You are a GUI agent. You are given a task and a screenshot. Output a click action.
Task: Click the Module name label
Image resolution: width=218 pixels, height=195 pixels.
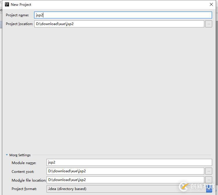[x=24, y=163]
